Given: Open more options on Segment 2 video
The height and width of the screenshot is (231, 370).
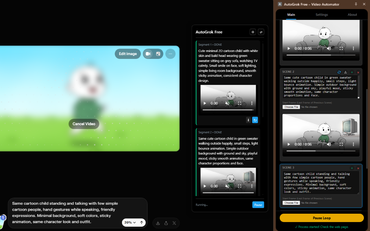Looking at the screenshot, I should tap(252, 186).
